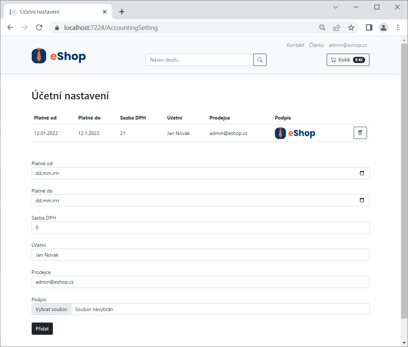This screenshot has height=347, width=408.
Task: Open the Košík shopping cart
Action: pos(348,60)
